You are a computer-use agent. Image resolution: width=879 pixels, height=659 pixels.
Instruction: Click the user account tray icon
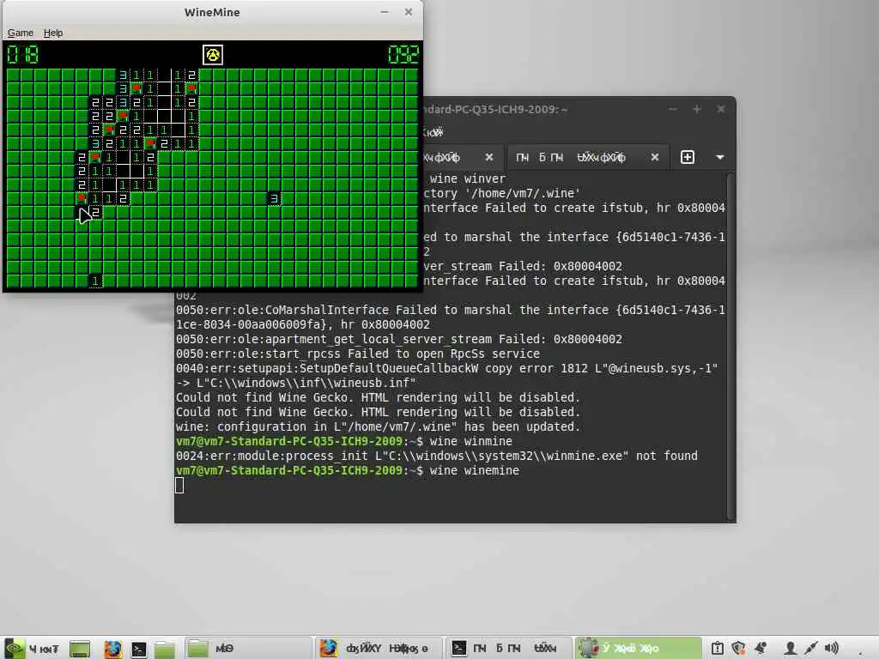[791, 649]
